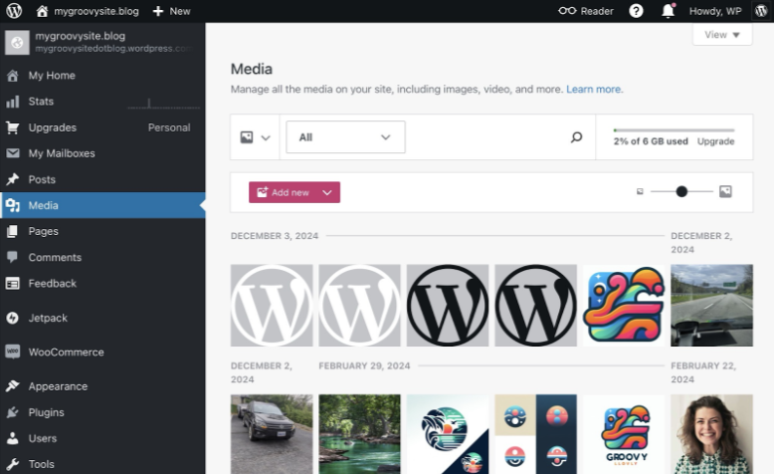This screenshot has height=474, width=774.
Task: Select the black car photo thumbnail
Action: click(272, 434)
